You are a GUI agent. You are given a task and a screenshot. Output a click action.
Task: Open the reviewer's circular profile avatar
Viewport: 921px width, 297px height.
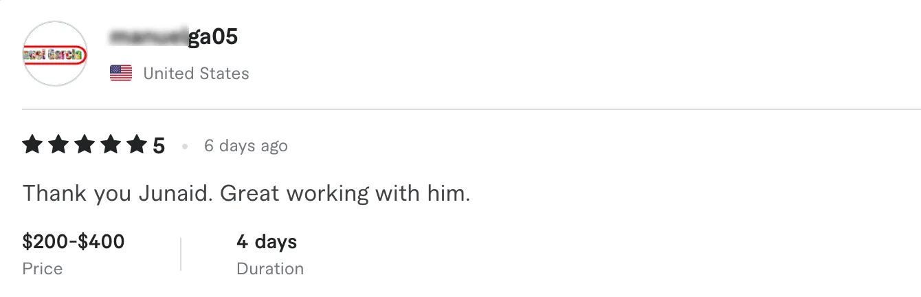point(55,54)
